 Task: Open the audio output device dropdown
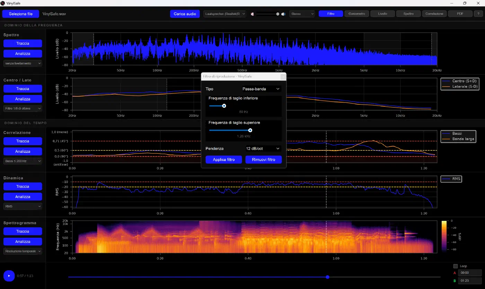point(225,14)
